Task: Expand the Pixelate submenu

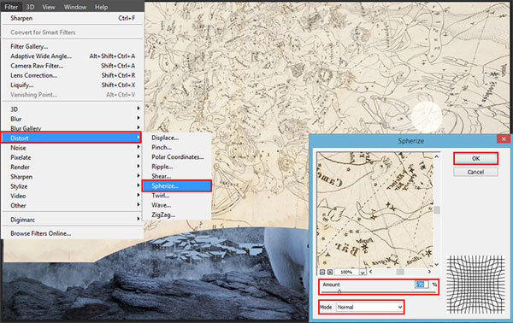Action: pos(73,157)
